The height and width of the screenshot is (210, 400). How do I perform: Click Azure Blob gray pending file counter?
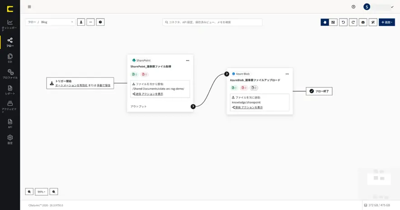pyautogui.click(x=254, y=88)
